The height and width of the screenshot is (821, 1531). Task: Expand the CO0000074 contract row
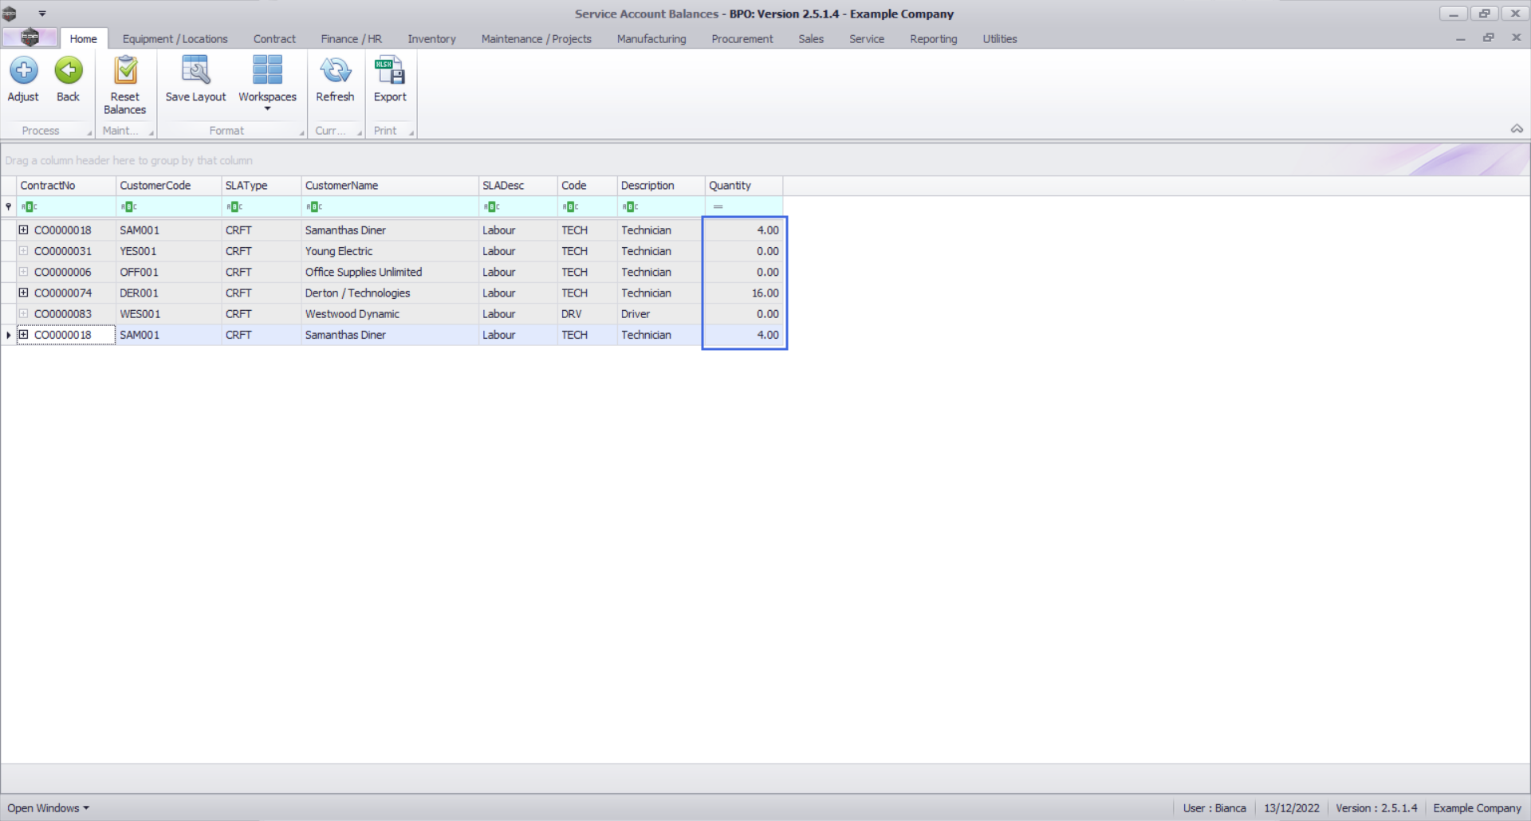pyautogui.click(x=23, y=293)
